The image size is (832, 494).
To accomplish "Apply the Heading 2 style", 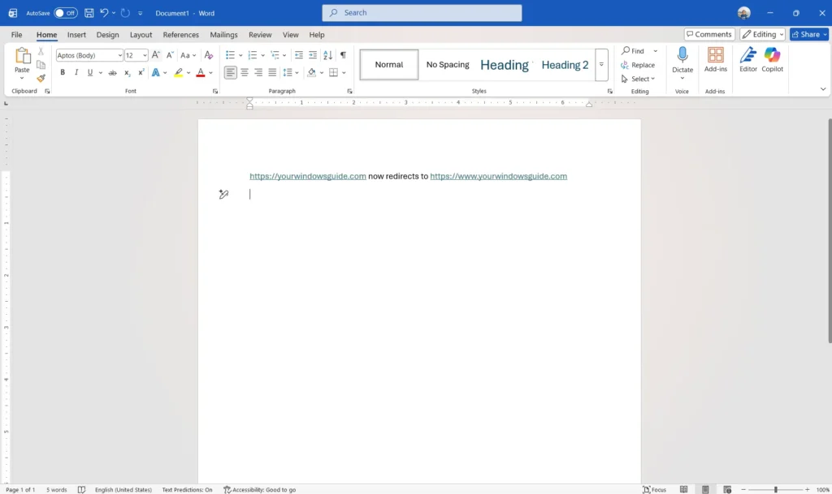I will pyautogui.click(x=565, y=65).
